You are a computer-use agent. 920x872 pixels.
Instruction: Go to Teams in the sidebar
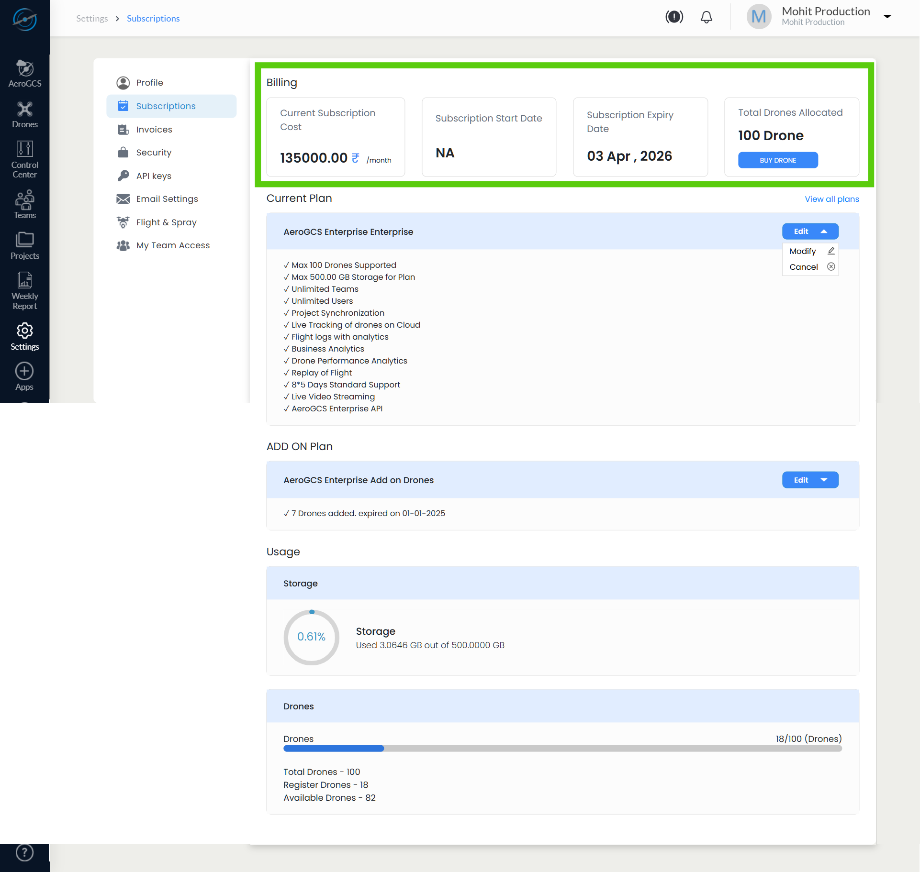[25, 205]
